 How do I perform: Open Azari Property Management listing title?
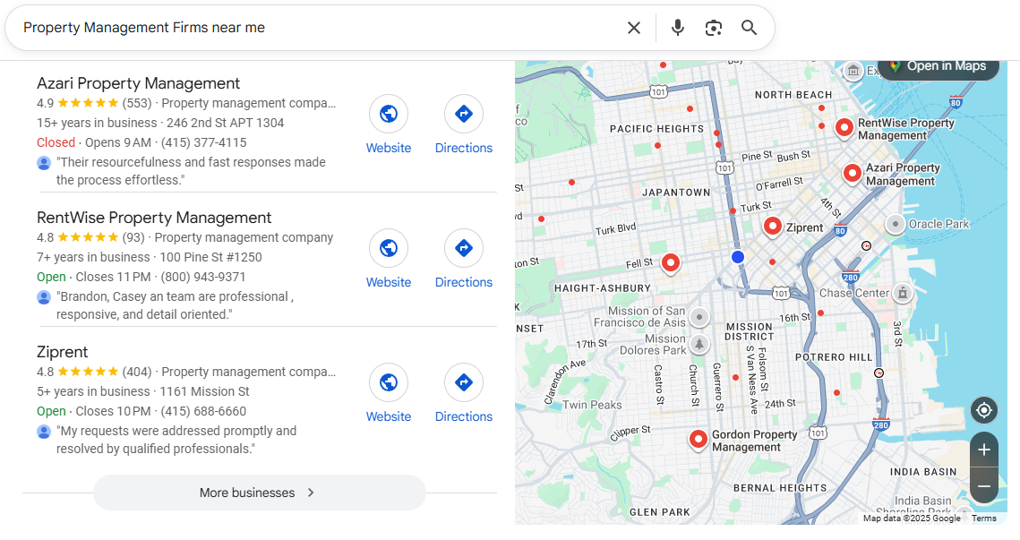(139, 83)
